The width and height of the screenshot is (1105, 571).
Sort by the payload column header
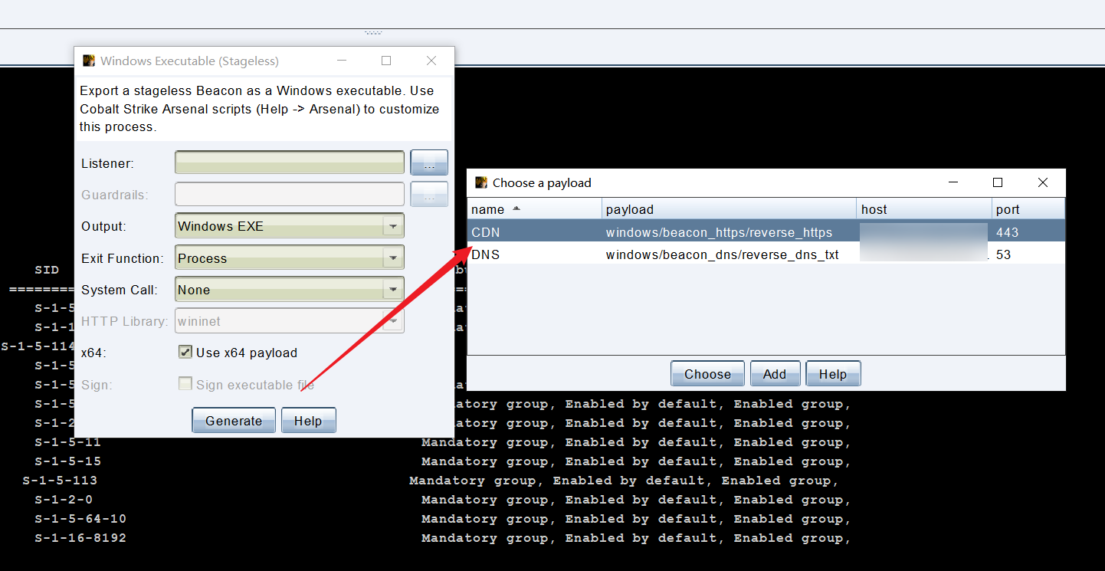tap(728, 209)
